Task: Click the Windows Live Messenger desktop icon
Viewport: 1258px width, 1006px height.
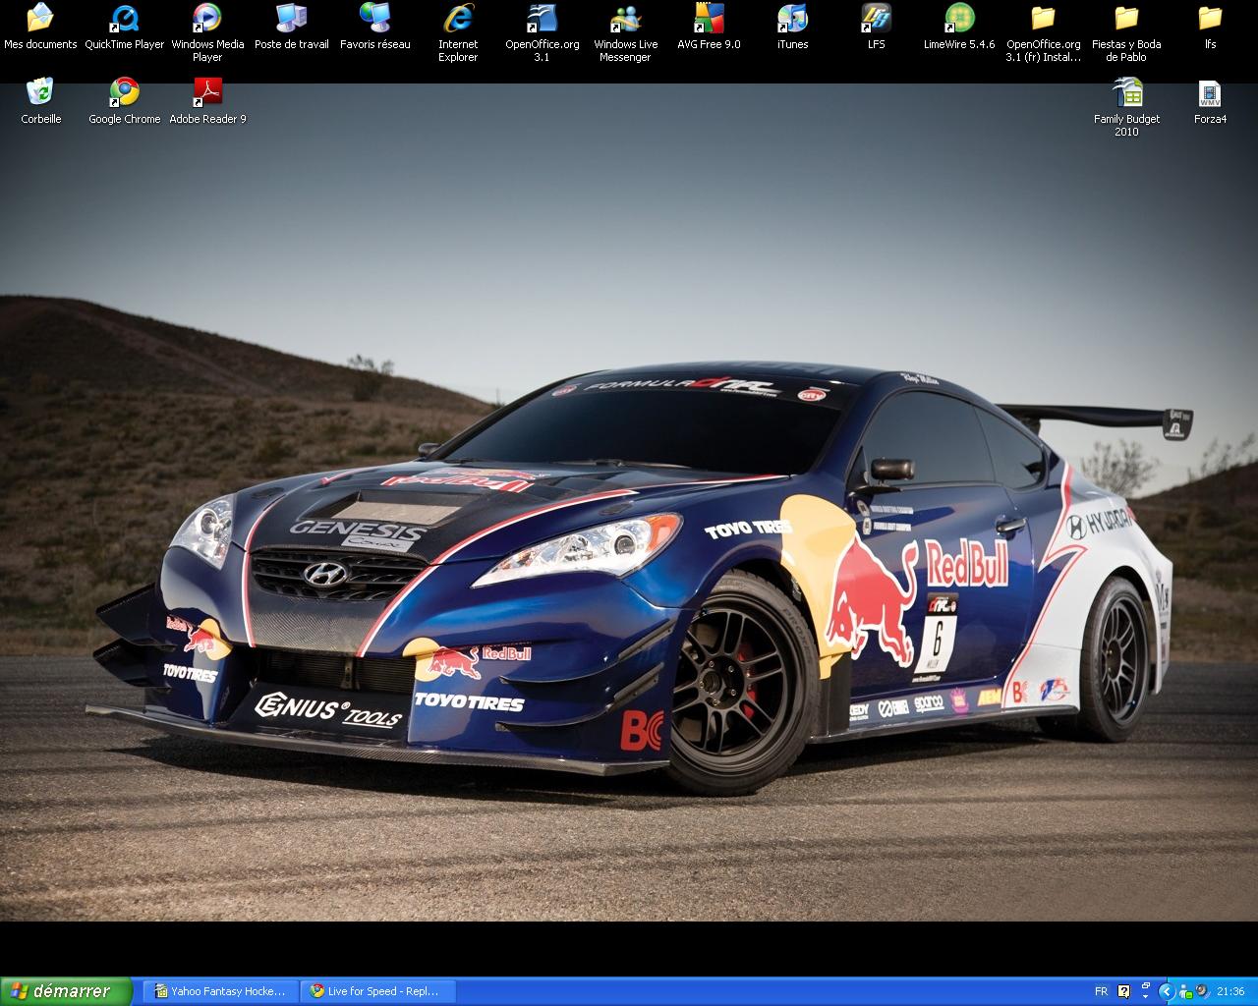Action: click(626, 18)
